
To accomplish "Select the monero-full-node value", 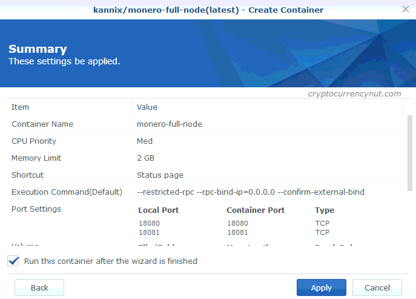I will click(170, 124).
